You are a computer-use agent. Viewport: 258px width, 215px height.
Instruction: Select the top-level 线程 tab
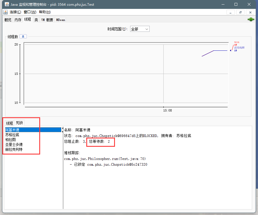28,19
